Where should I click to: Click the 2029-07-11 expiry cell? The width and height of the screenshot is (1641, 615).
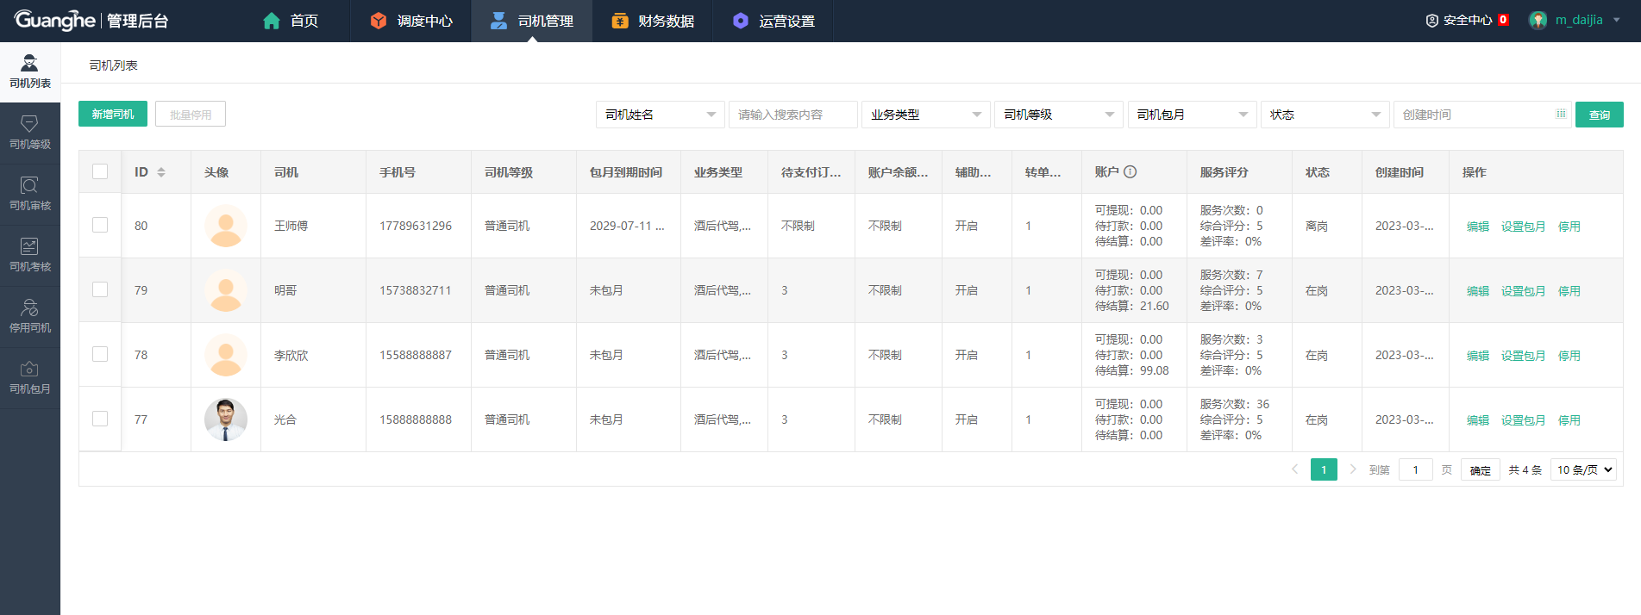(627, 226)
